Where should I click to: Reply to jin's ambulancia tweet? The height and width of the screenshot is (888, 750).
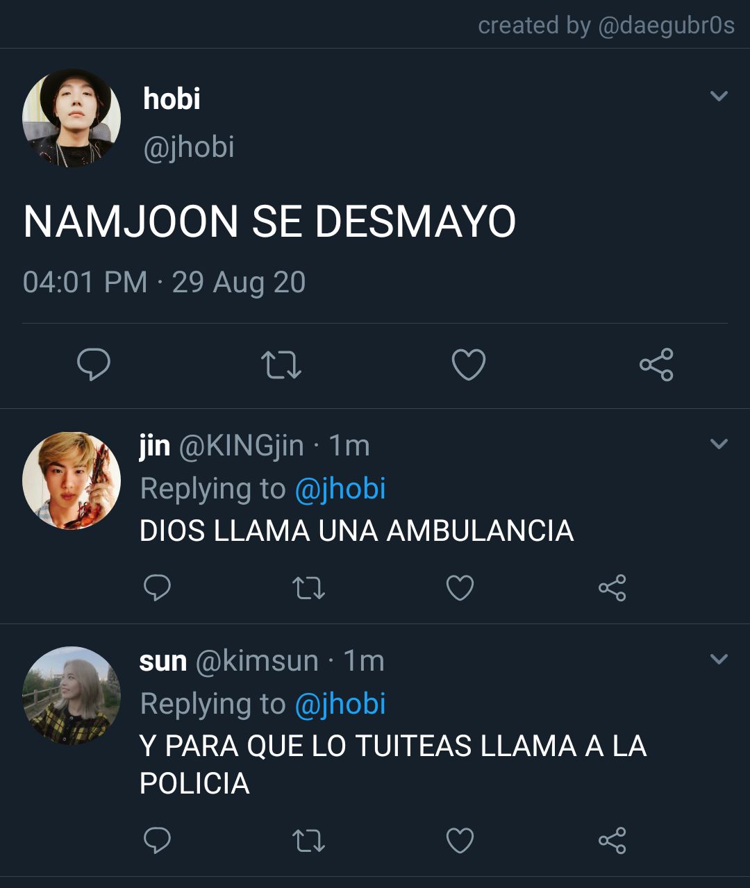(x=157, y=588)
